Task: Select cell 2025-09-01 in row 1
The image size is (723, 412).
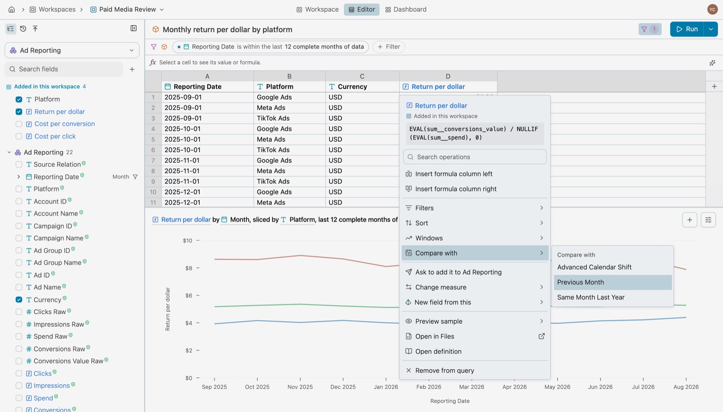Action: 207,97
